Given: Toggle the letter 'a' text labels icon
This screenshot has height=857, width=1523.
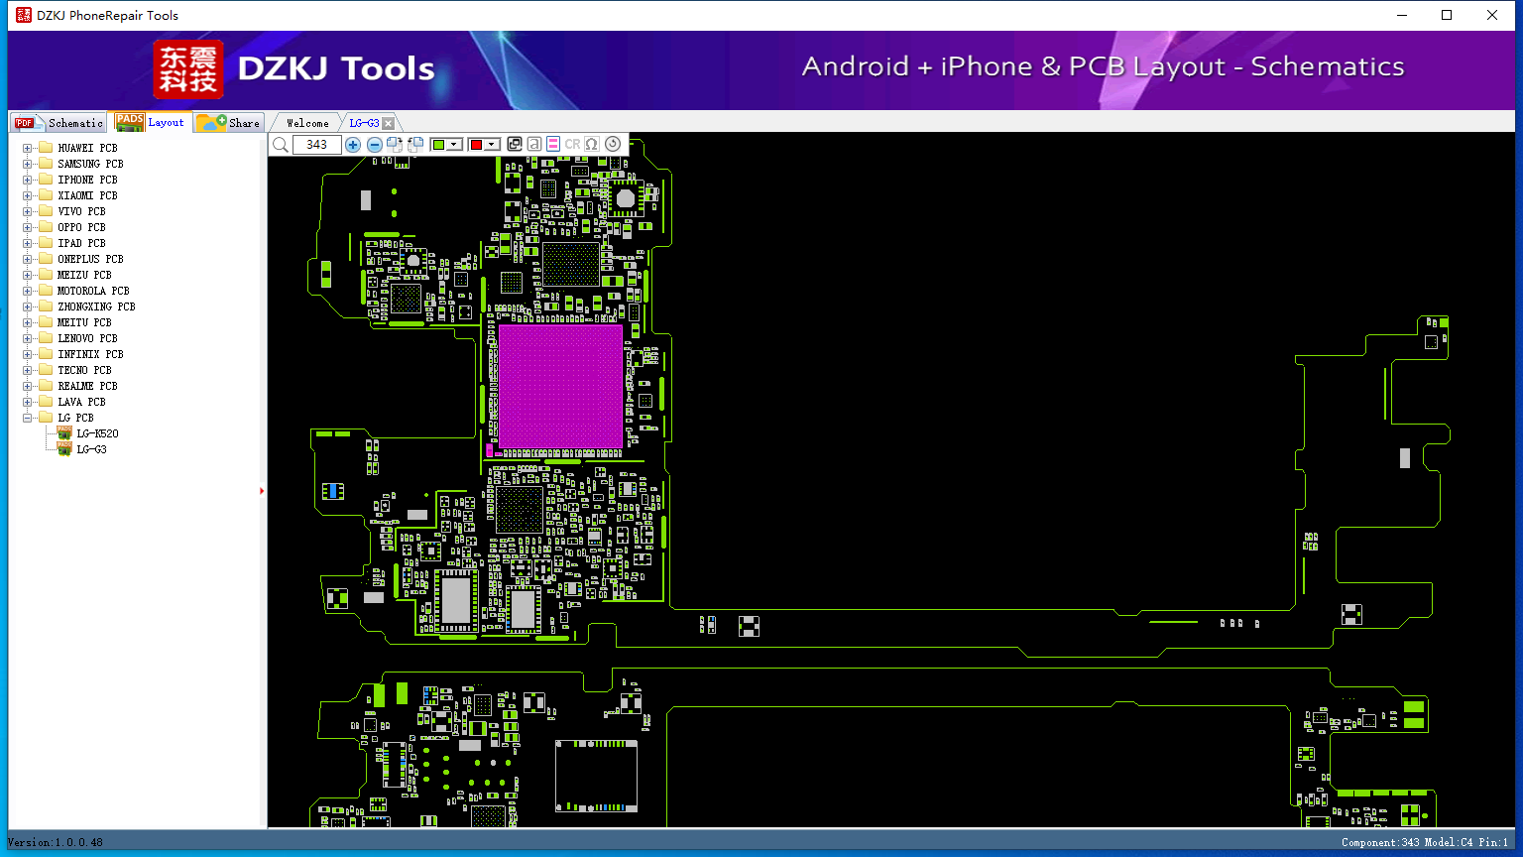Looking at the screenshot, I should point(533,145).
